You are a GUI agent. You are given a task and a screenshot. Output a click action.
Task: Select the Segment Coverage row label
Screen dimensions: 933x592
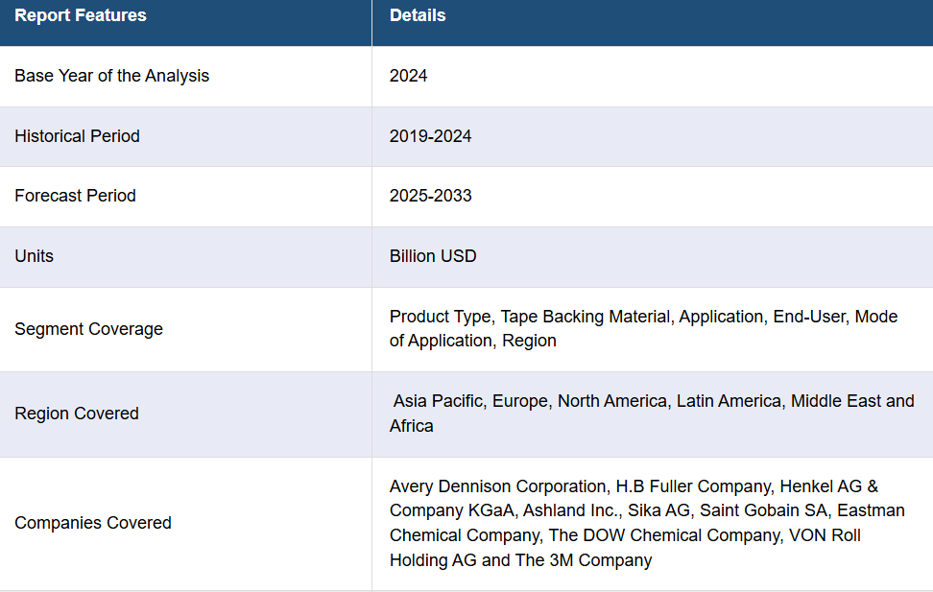point(88,329)
